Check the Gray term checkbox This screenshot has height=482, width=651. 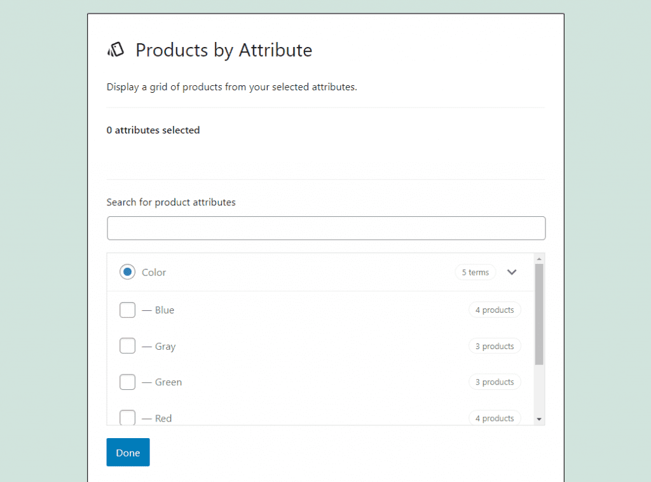point(127,346)
